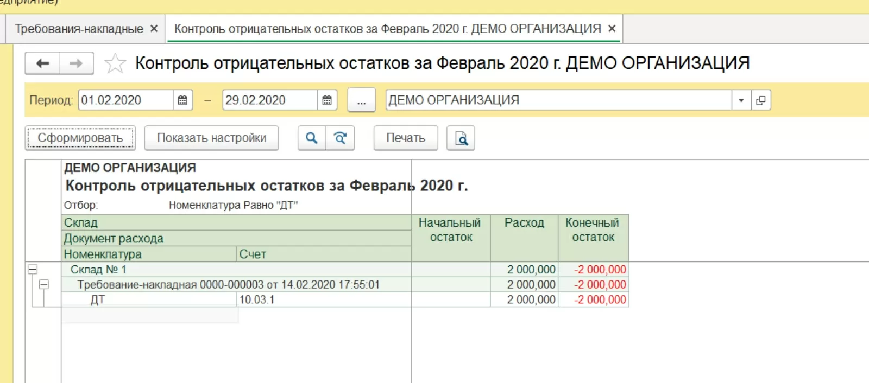This screenshot has width=869, height=383.
Task: Collapse the Склад № 1 group
Action: point(33,269)
